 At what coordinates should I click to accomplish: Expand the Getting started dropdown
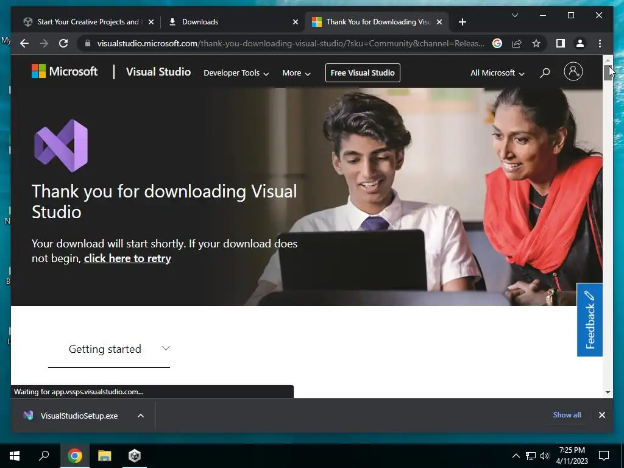(x=109, y=349)
